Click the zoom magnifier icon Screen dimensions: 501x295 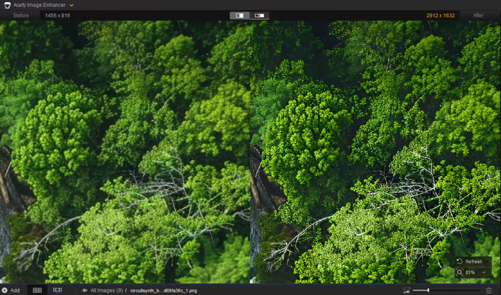point(459,273)
